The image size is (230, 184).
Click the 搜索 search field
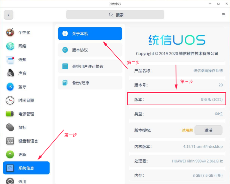(x=115, y=15)
